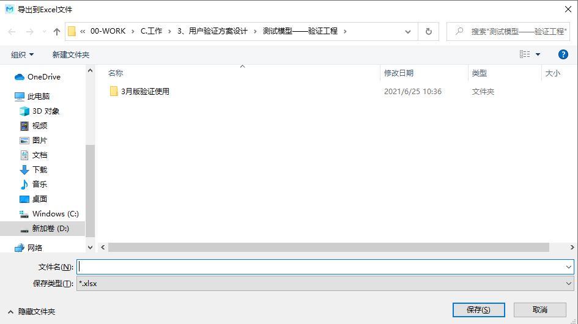Open the view options dropdown arrow
The height and width of the screenshot is (324, 578).
tap(538, 54)
